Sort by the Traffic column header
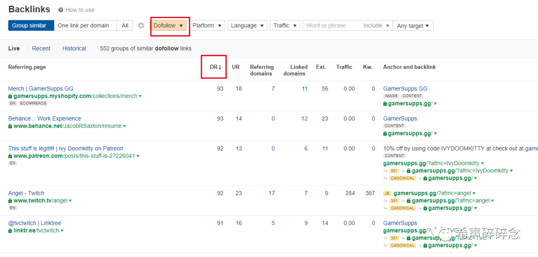538x257 pixels. pyautogui.click(x=344, y=67)
